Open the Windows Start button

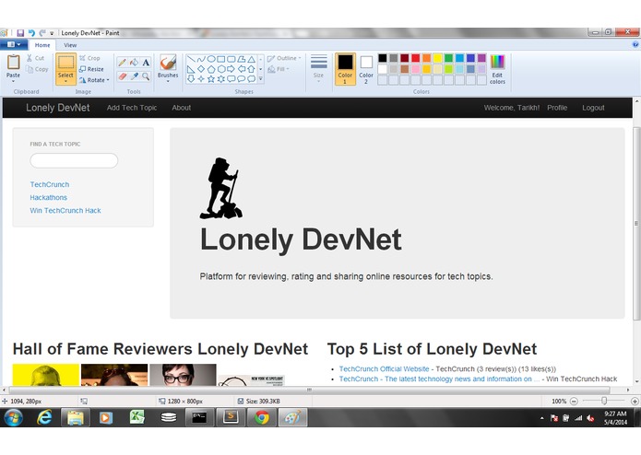(14, 417)
